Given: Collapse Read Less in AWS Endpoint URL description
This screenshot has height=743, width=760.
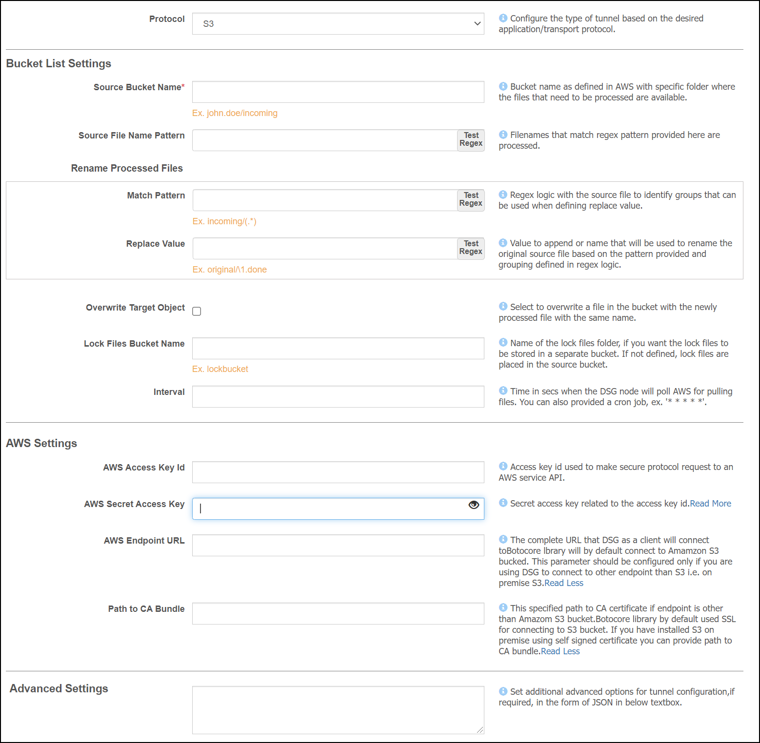Looking at the screenshot, I should (x=563, y=583).
